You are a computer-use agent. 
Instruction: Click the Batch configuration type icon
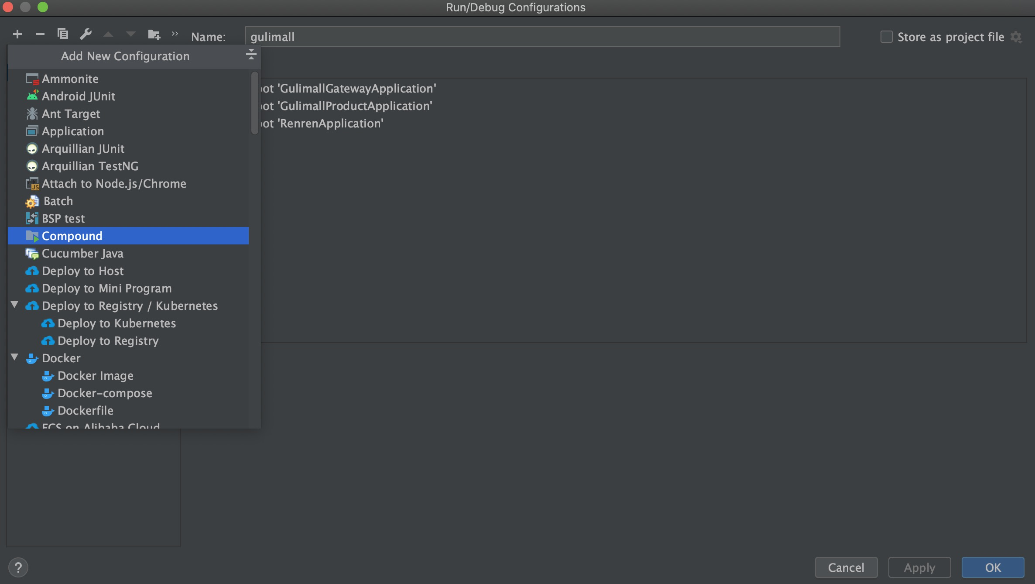31,201
